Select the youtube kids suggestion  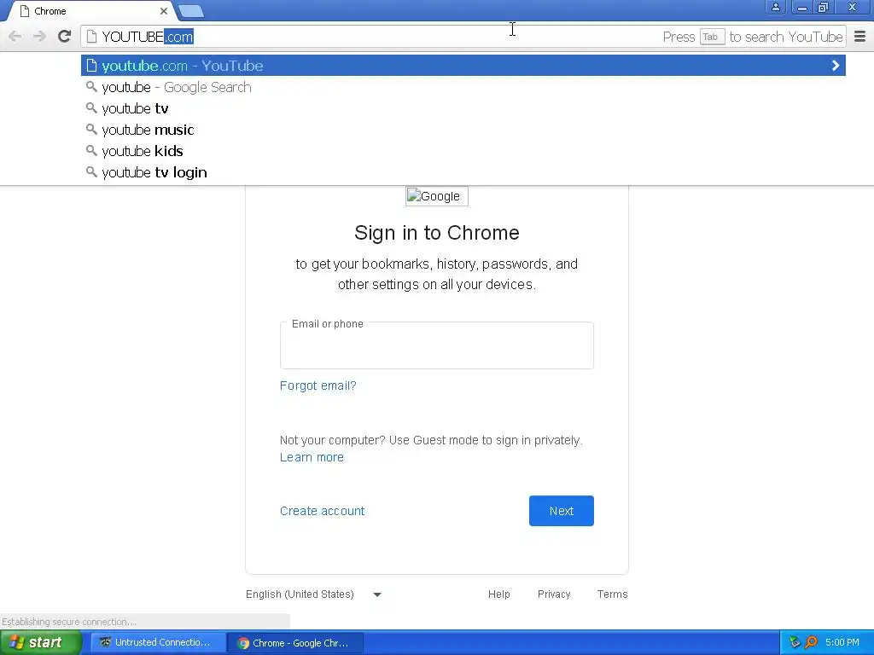(463, 151)
